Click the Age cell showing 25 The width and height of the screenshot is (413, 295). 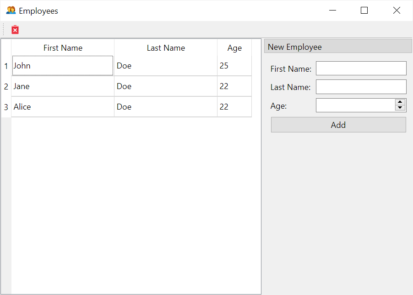234,66
